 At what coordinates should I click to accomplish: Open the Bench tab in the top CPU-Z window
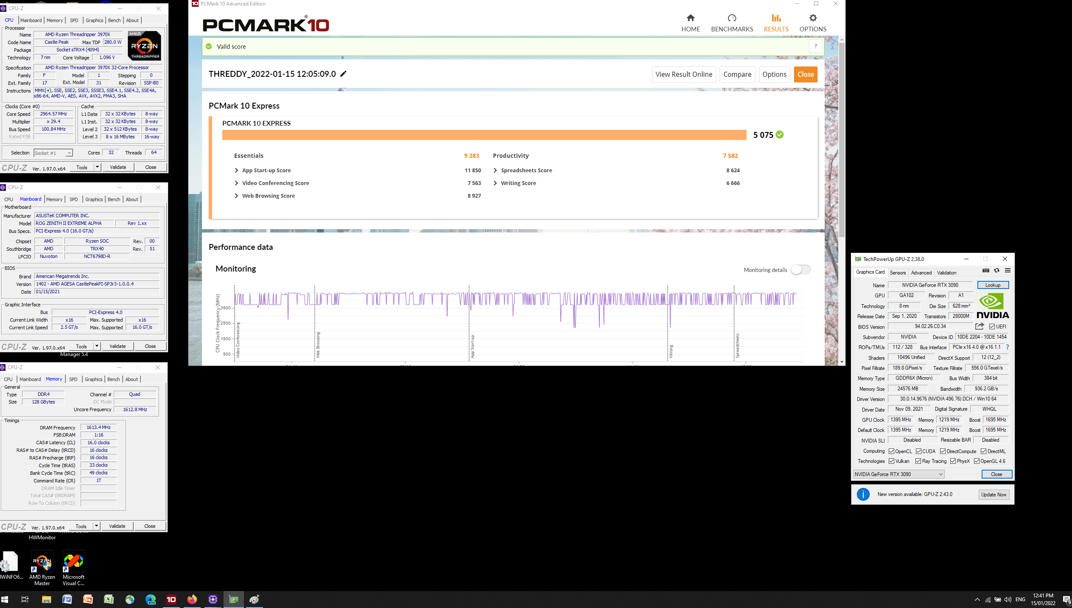click(x=114, y=20)
